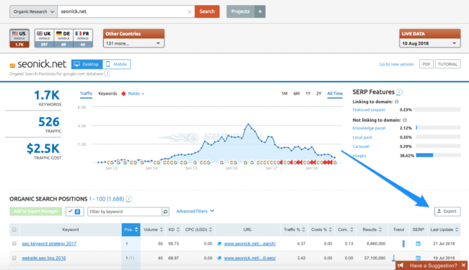Expand Advanced filters
The width and height of the screenshot is (469, 270).
[195, 211]
